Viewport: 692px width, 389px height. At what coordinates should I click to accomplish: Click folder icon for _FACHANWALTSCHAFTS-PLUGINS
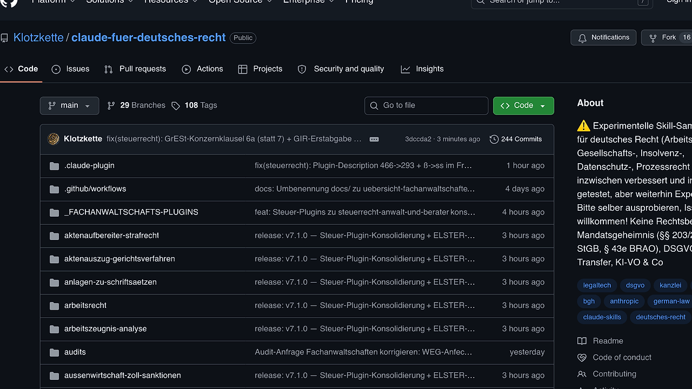[x=54, y=212]
